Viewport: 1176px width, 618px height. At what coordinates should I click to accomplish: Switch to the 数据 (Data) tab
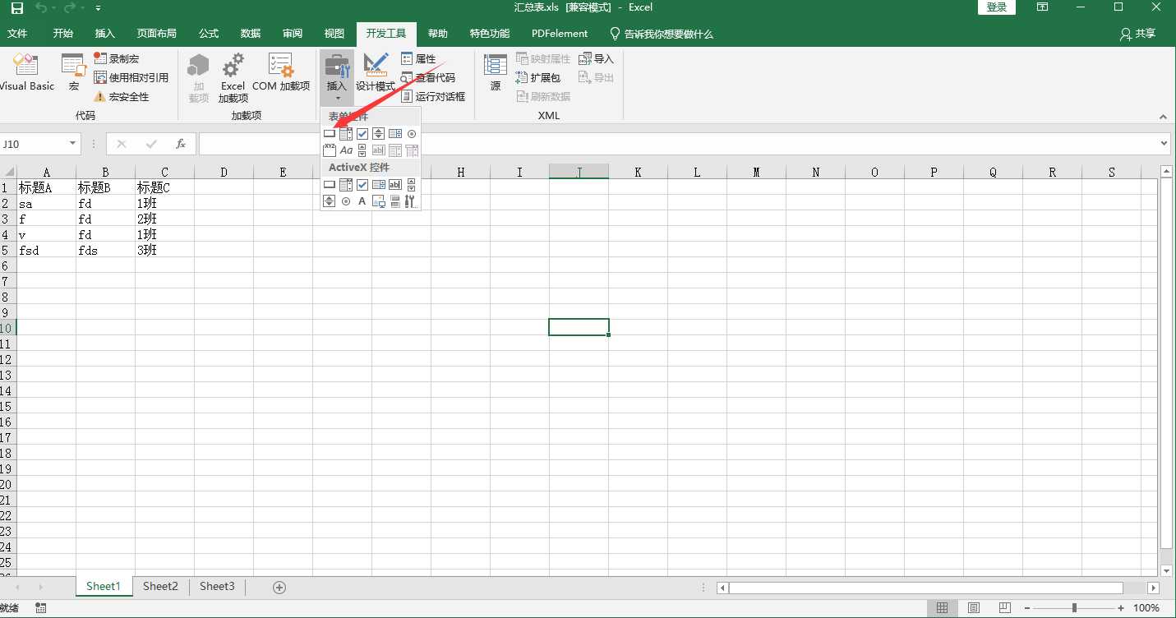pos(251,34)
